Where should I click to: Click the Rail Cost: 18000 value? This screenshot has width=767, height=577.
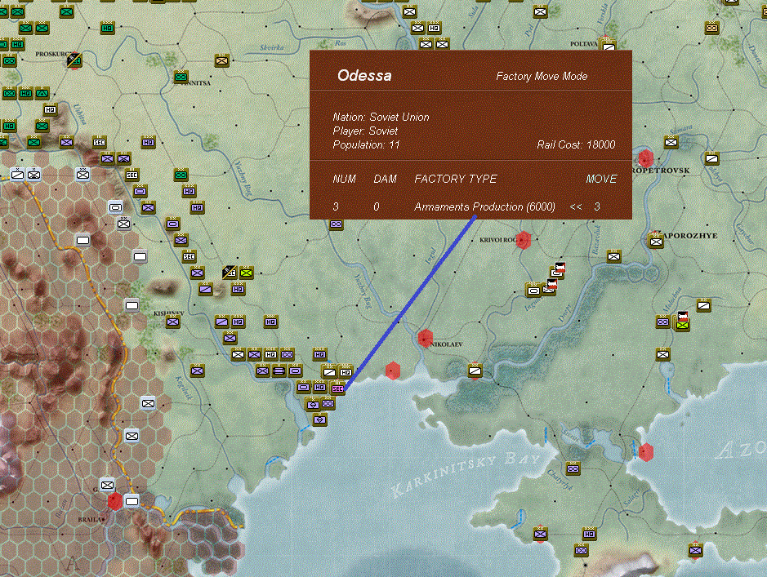576,144
